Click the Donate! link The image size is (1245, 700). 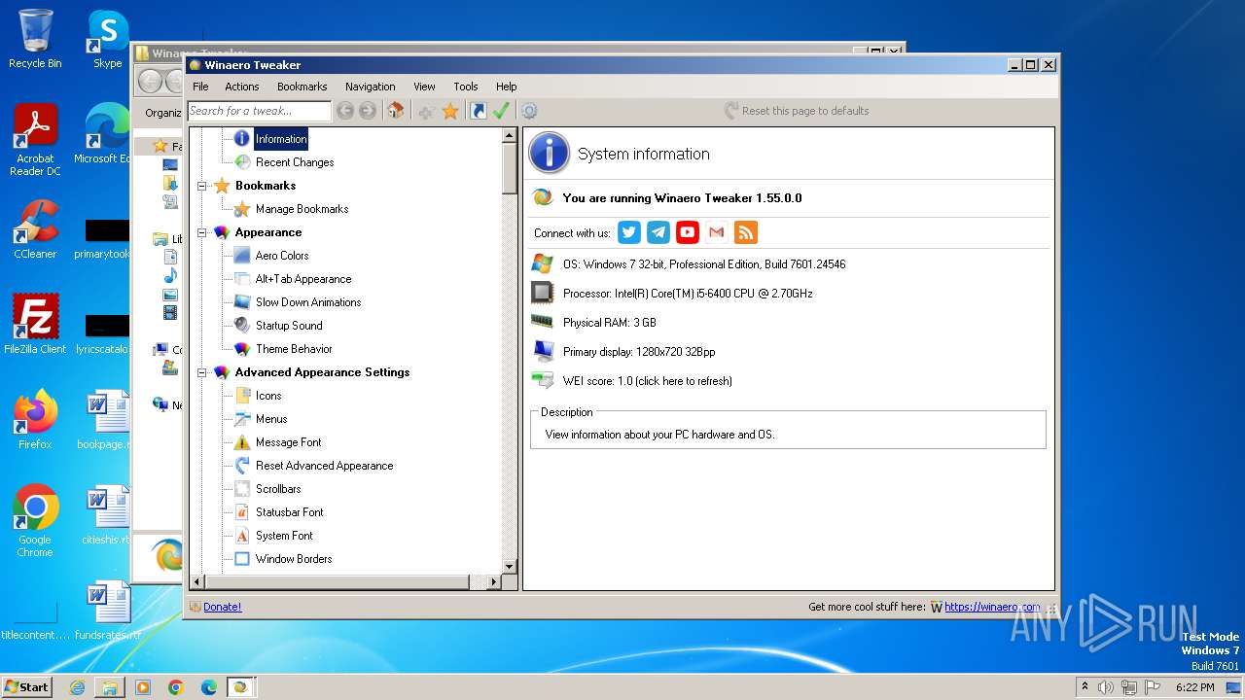(x=223, y=607)
